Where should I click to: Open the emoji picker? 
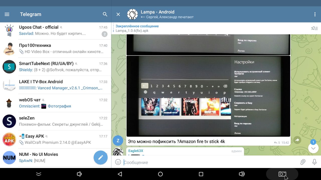click(x=118, y=162)
